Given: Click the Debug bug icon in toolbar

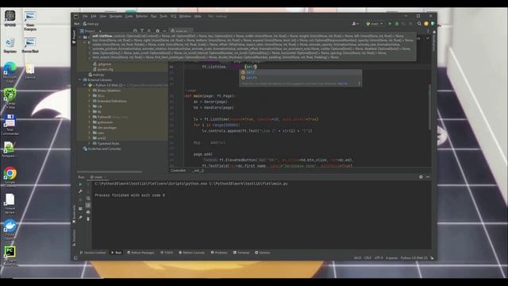Looking at the screenshot, I should 397,24.
